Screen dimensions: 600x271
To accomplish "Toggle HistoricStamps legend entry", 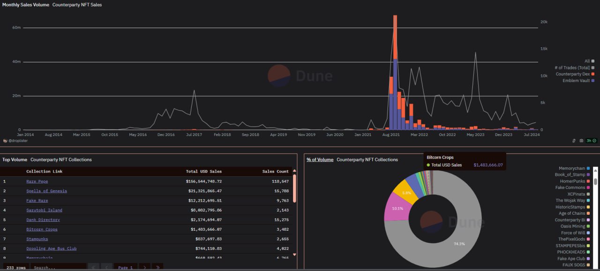I will (x=573, y=207).
